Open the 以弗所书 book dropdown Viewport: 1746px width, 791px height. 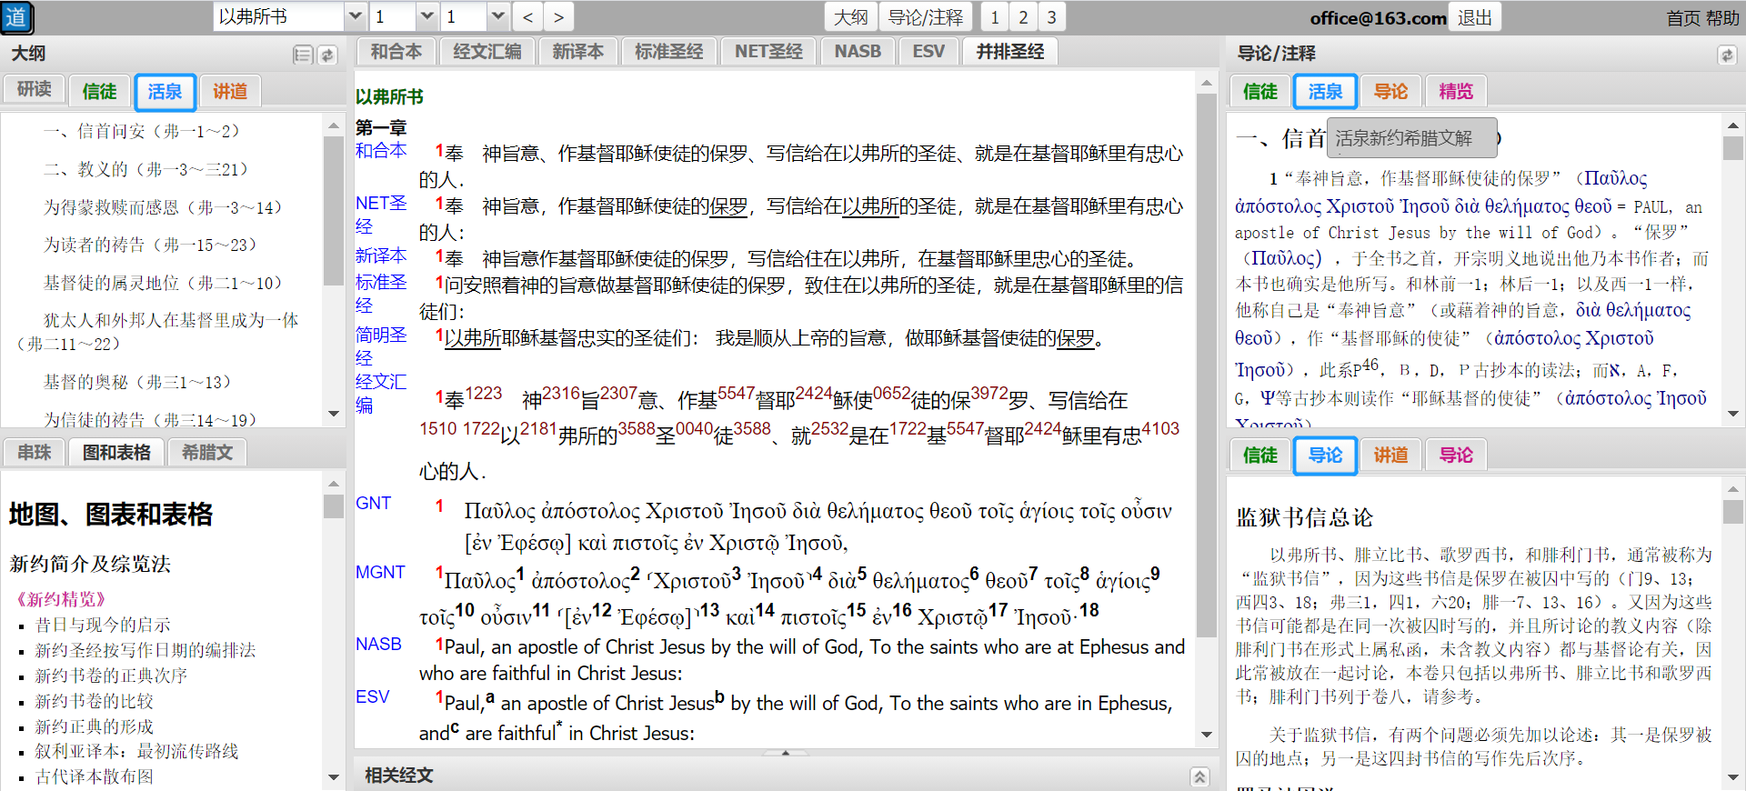(x=356, y=17)
